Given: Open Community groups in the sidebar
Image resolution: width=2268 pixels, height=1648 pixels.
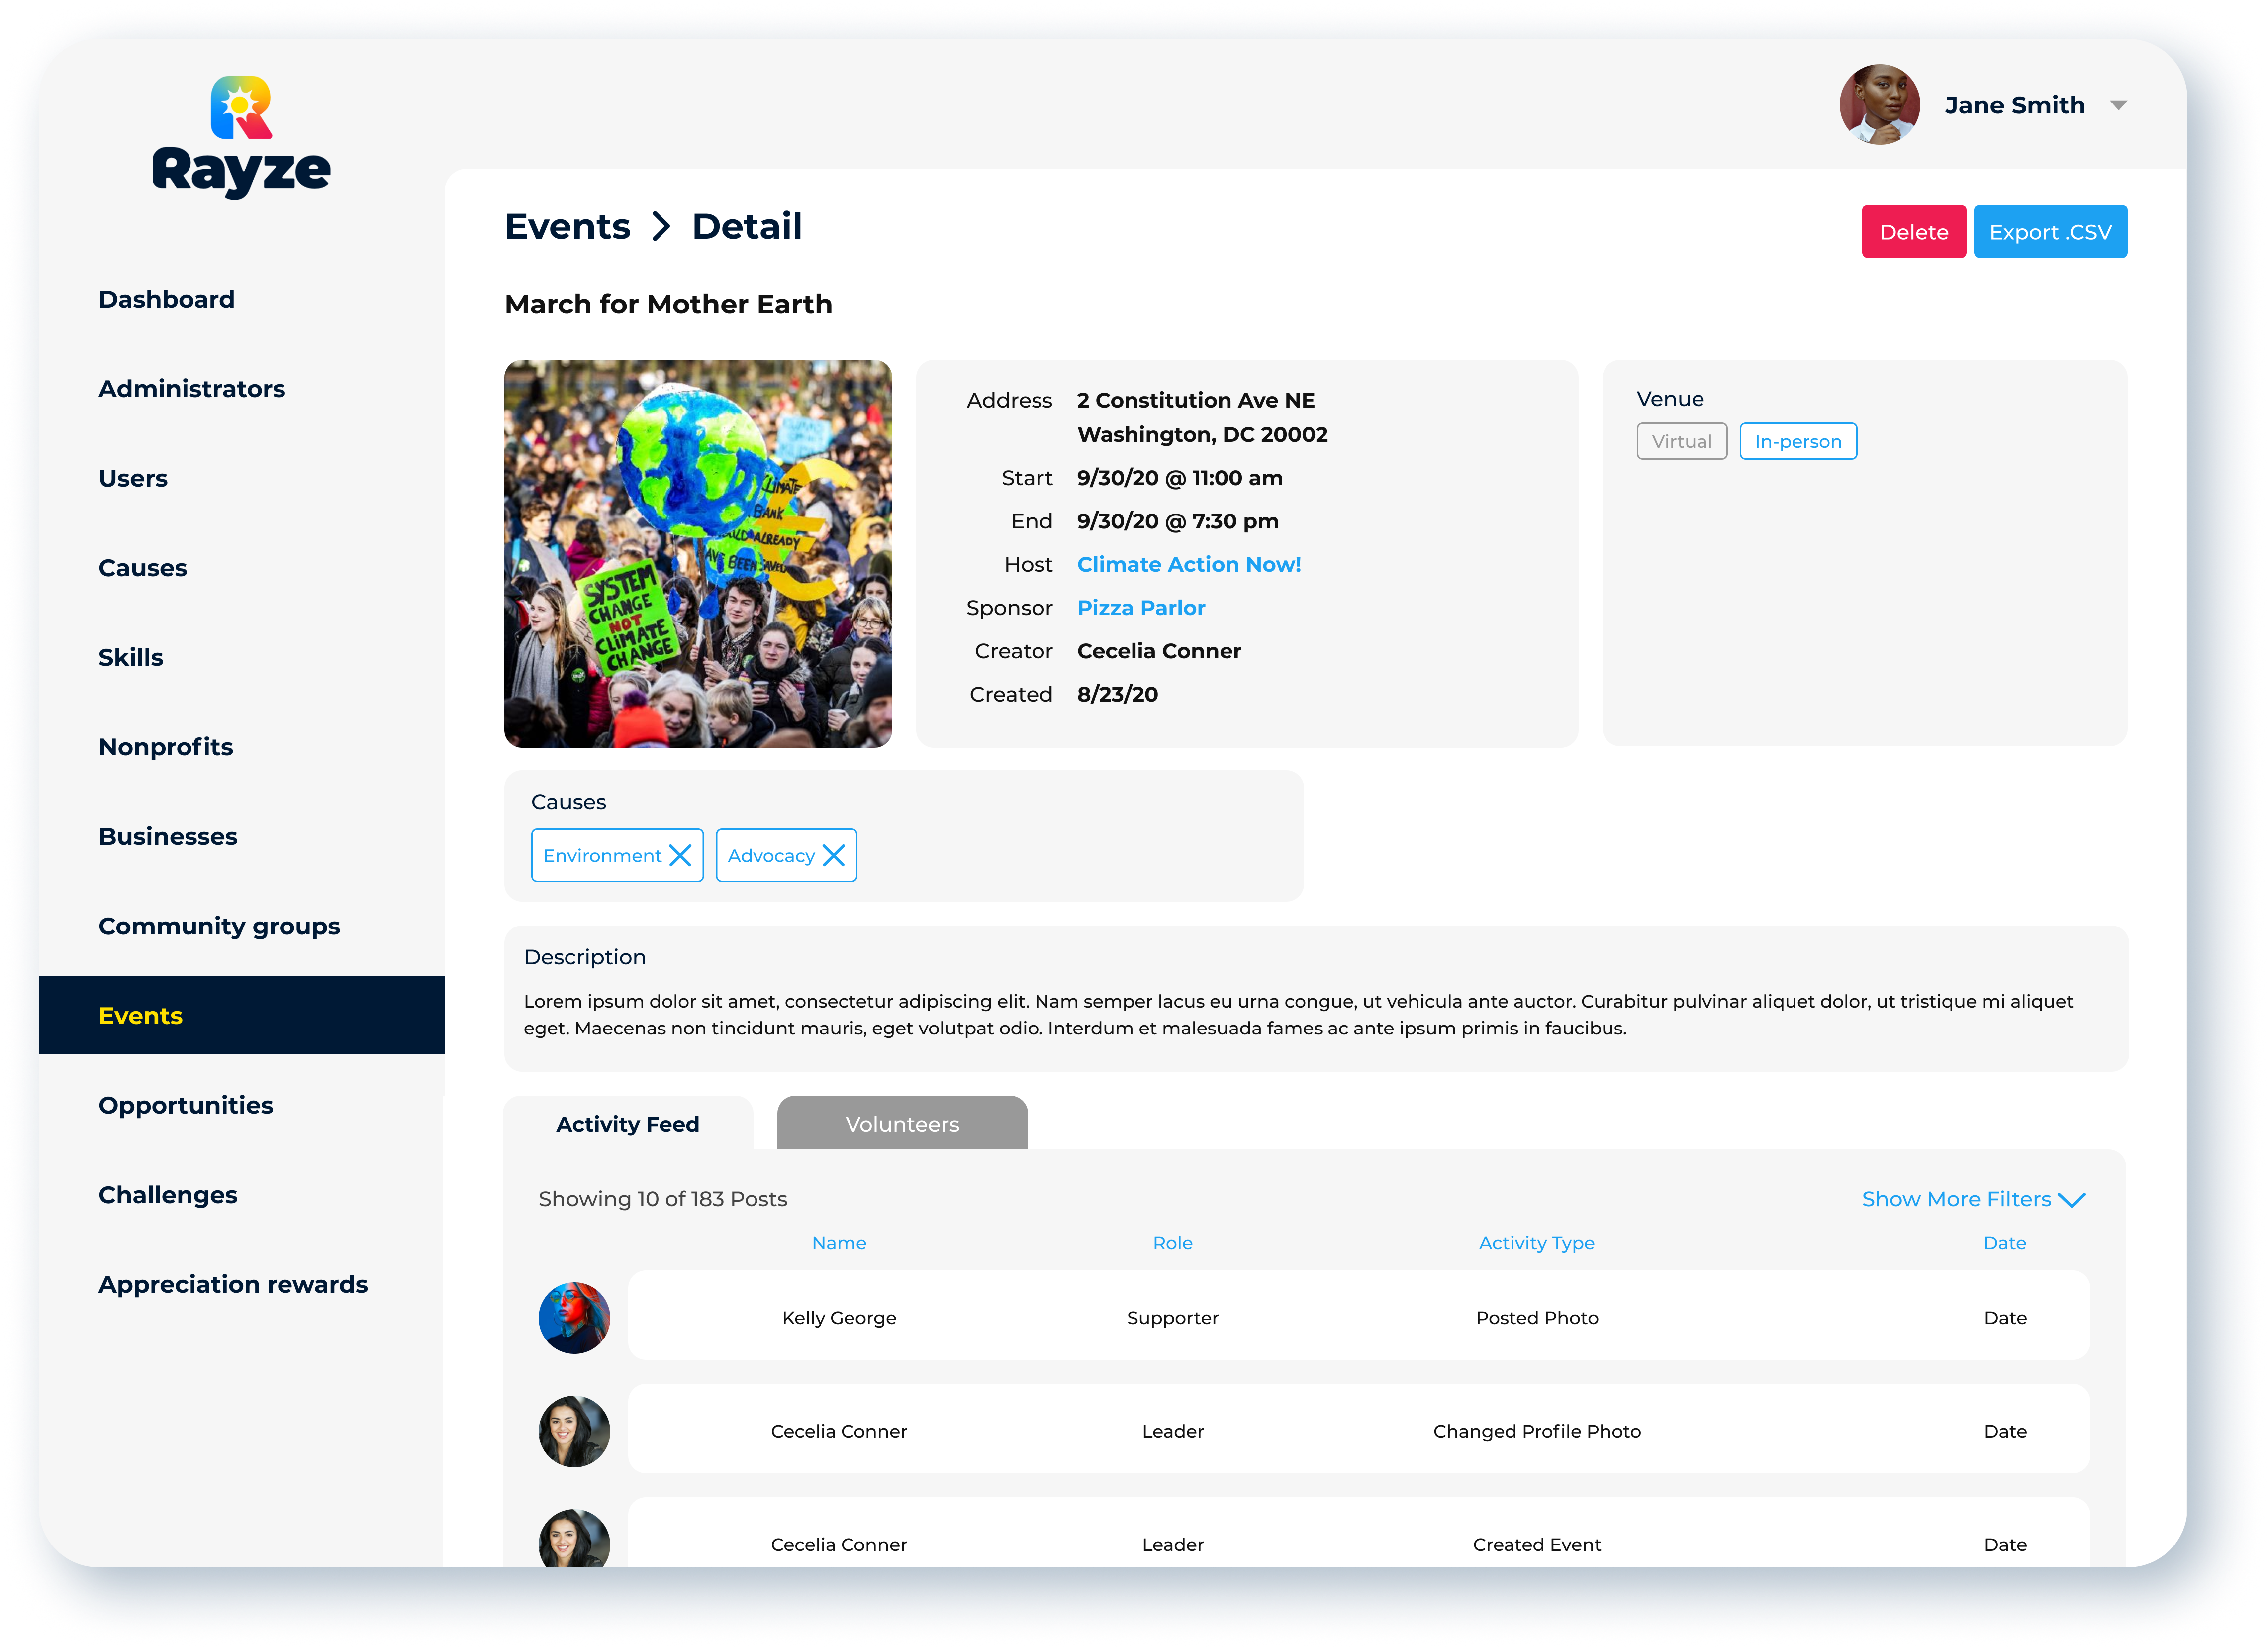Looking at the screenshot, I should 219,927.
